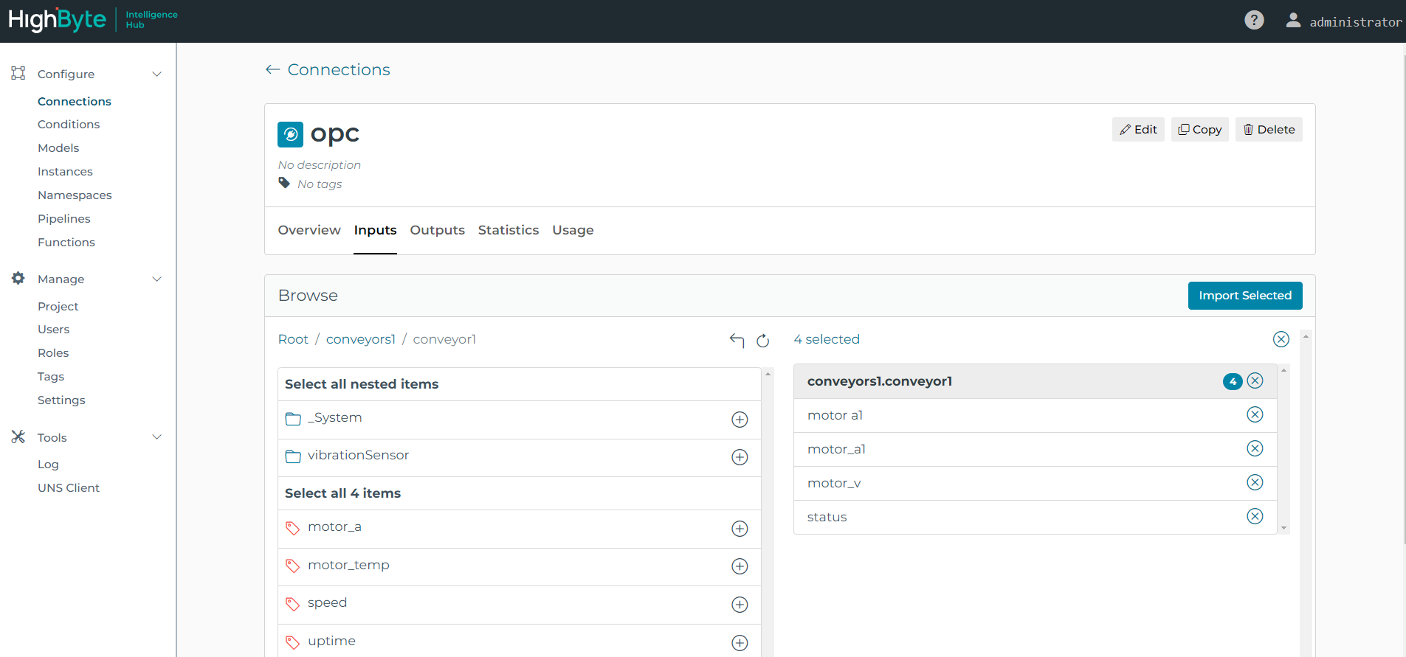Open the vibrationSensor folder
The height and width of the screenshot is (657, 1406).
[x=358, y=455]
